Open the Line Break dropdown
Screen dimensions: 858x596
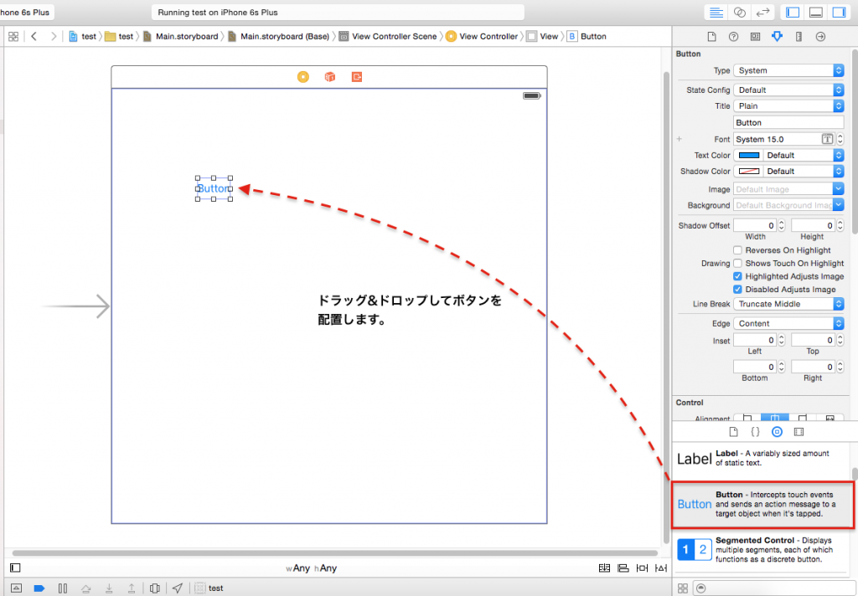(x=788, y=304)
